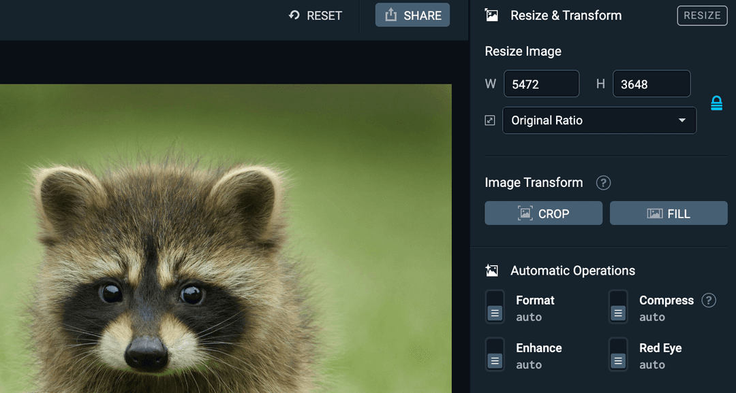Screen dimensions: 736x393
Task: Click the Automatic Operations heading text
Action: click(x=572, y=271)
